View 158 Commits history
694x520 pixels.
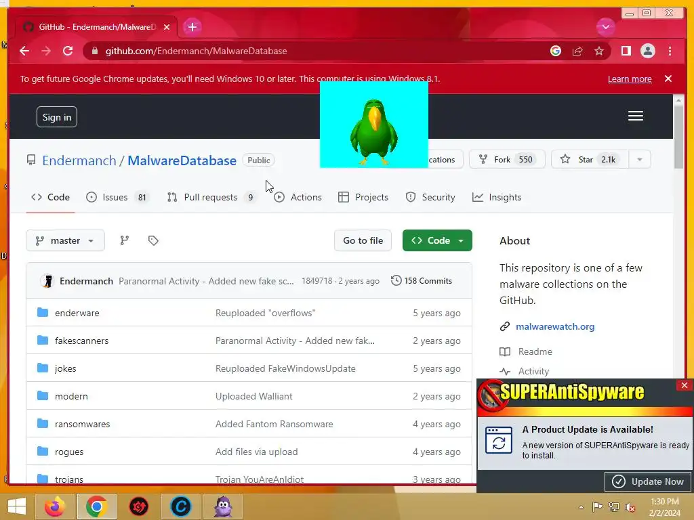422,281
